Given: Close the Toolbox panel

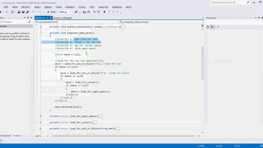Looking at the screenshot, I should click(31, 18).
